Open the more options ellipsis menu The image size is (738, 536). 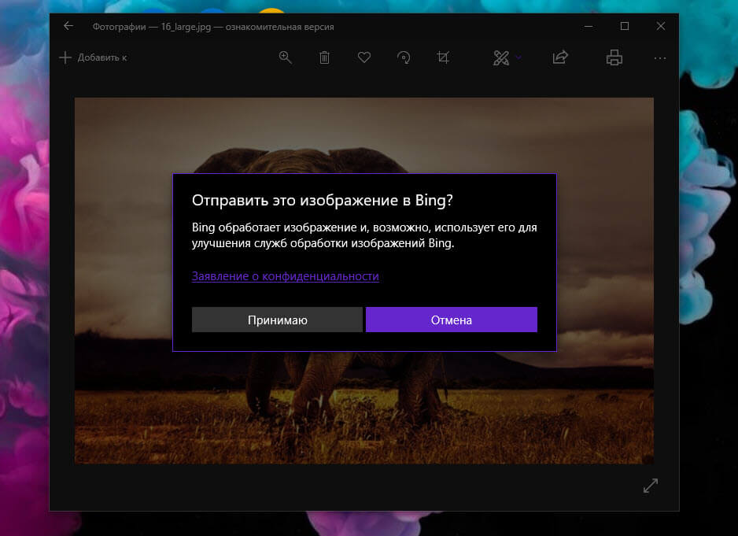point(660,58)
